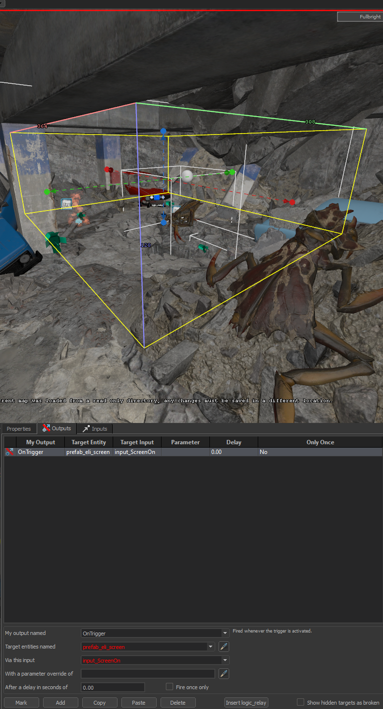Select the green entity beside the antlion claw
Viewport: 383px width, 709px height.
tap(203, 248)
